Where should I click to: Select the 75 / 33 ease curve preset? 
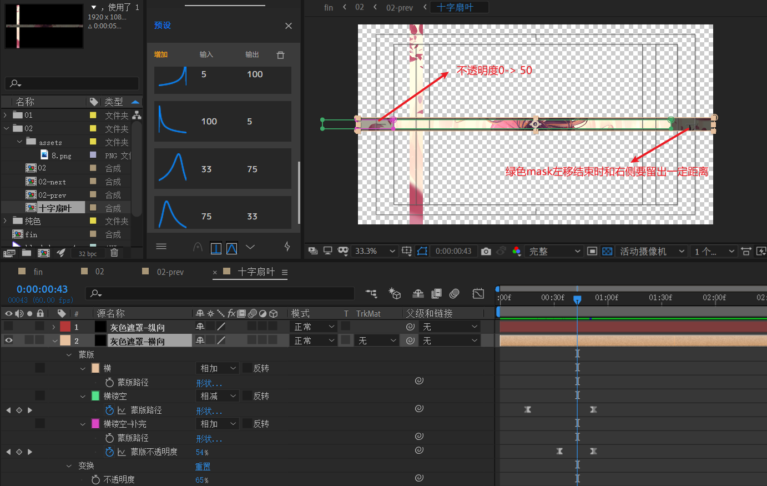[223, 213]
